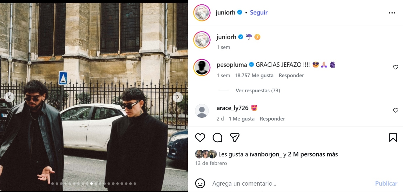Save the post with the bookmark icon
The width and height of the screenshot is (403, 192).
[393, 137]
